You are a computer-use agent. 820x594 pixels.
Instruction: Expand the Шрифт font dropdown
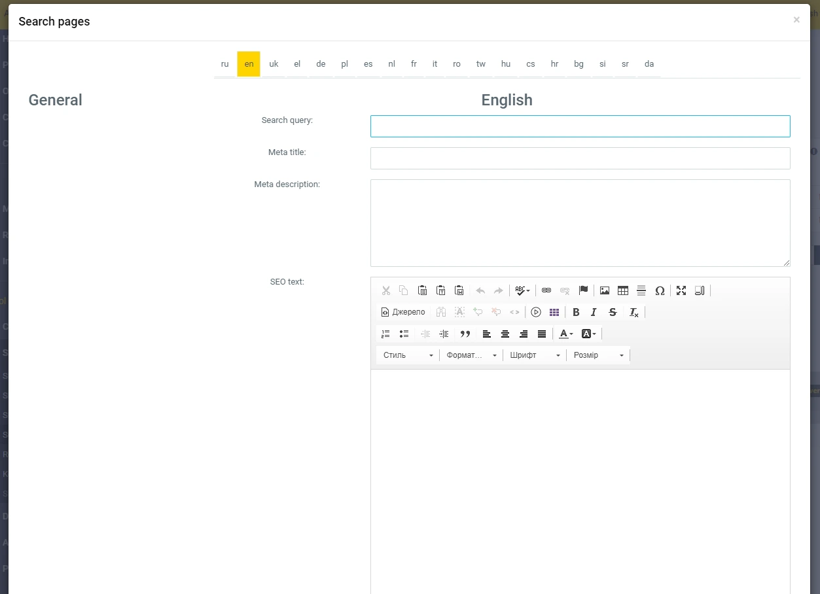click(535, 355)
